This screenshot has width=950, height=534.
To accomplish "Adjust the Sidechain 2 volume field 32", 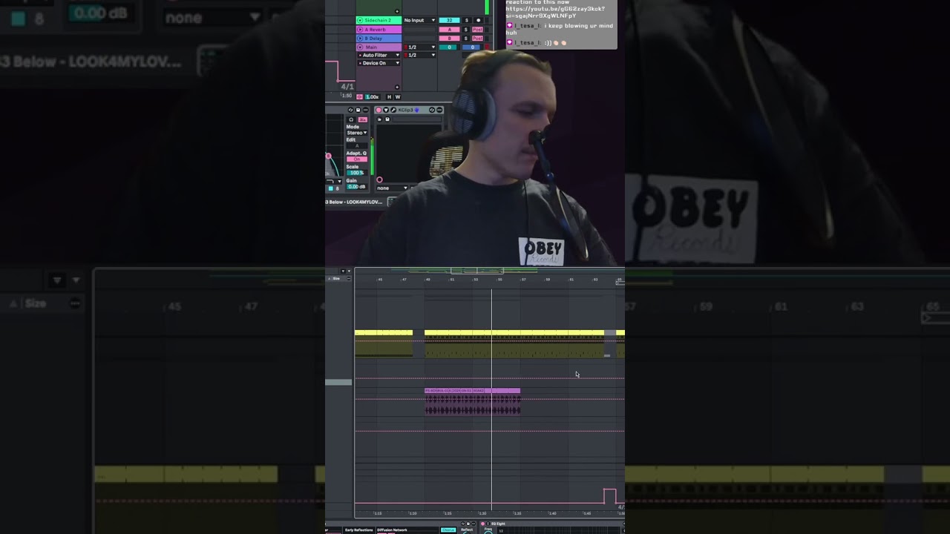I will pyautogui.click(x=450, y=20).
